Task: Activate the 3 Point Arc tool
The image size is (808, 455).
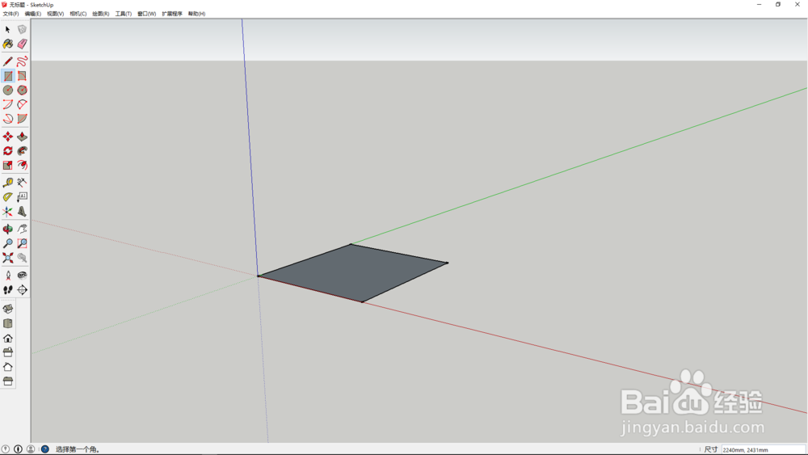Action: click(x=8, y=119)
